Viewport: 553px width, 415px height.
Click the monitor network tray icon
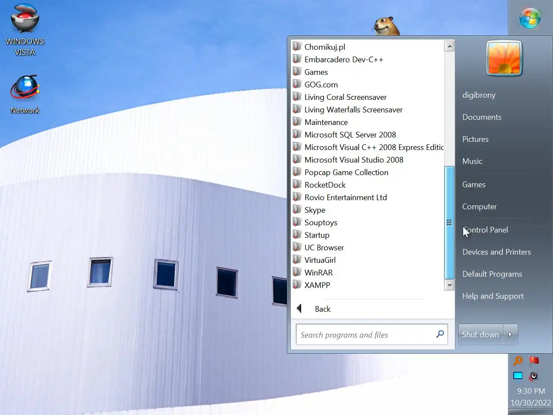click(x=518, y=376)
